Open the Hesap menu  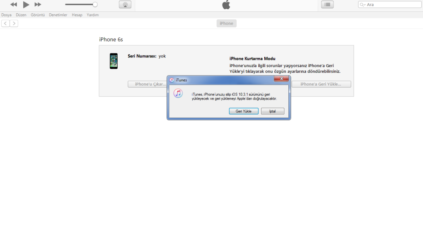coord(77,15)
